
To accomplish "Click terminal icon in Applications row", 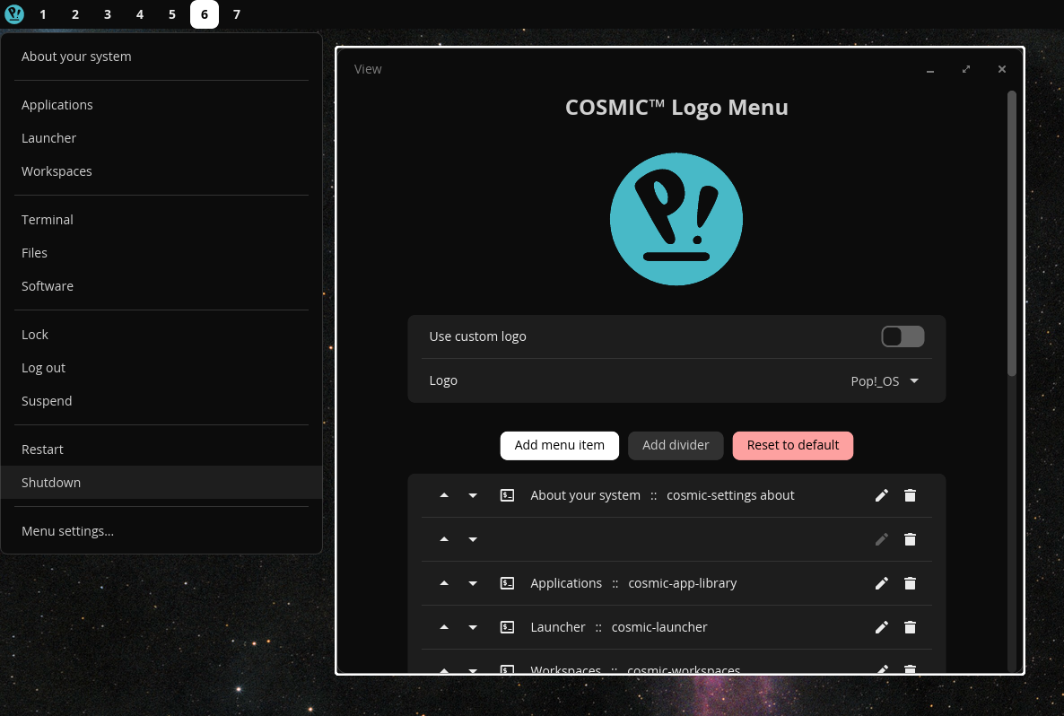I will point(507,583).
